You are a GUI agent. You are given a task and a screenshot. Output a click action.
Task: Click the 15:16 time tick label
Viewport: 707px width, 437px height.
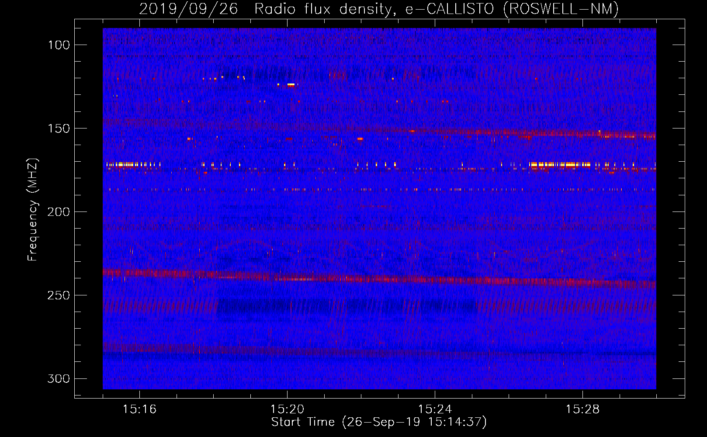(139, 409)
